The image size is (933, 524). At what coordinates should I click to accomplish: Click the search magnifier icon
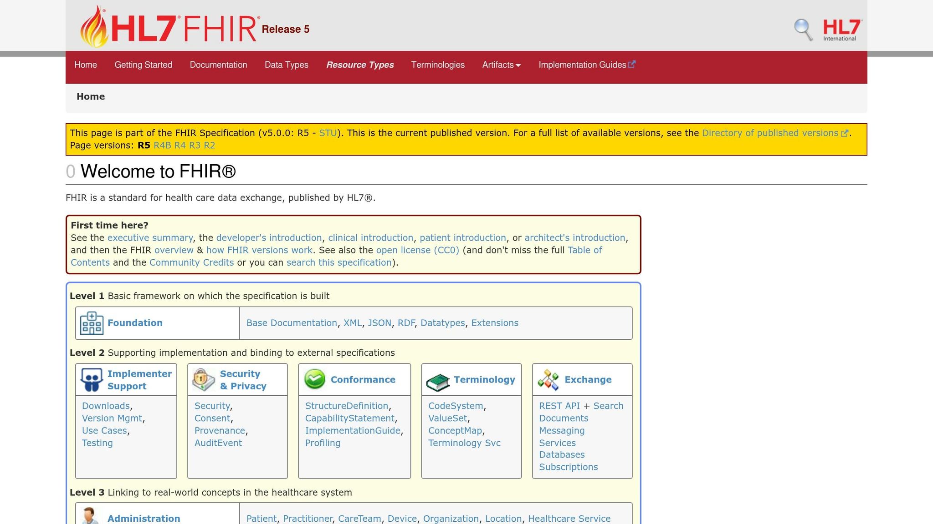pyautogui.click(x=802, y=28)
